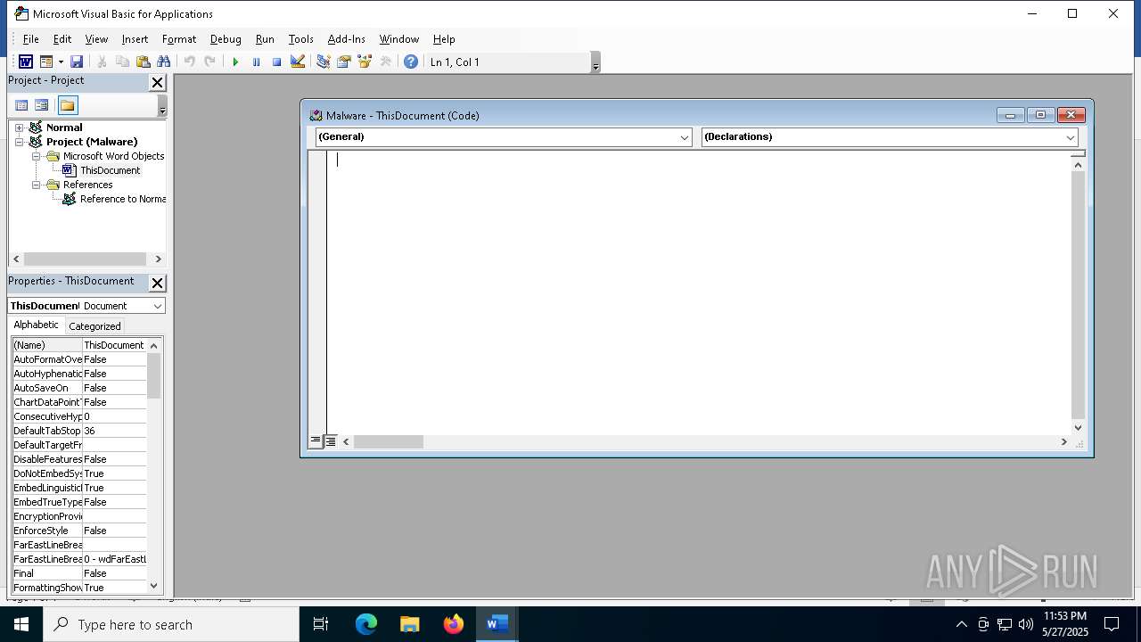Open the File menu
The height and width of the screenshot is (642, 1141).
30,39
